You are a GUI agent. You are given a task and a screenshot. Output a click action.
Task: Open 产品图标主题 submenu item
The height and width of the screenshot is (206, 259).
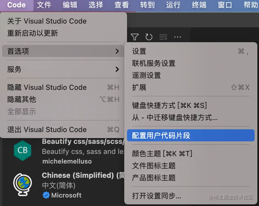pyautogui.click(x=191, y=178)
